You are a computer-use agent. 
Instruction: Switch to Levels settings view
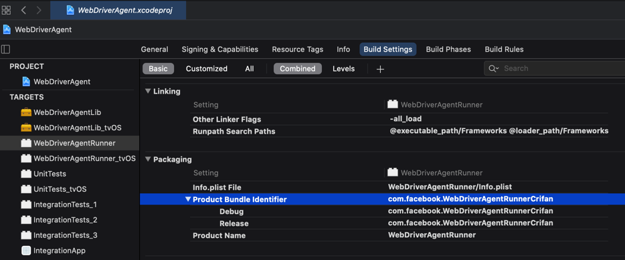coord(343,68)
